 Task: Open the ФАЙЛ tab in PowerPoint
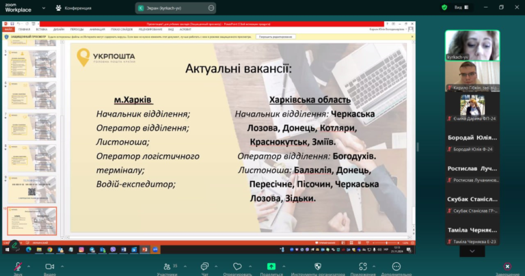pyautogui.click(x=8, y=29)
